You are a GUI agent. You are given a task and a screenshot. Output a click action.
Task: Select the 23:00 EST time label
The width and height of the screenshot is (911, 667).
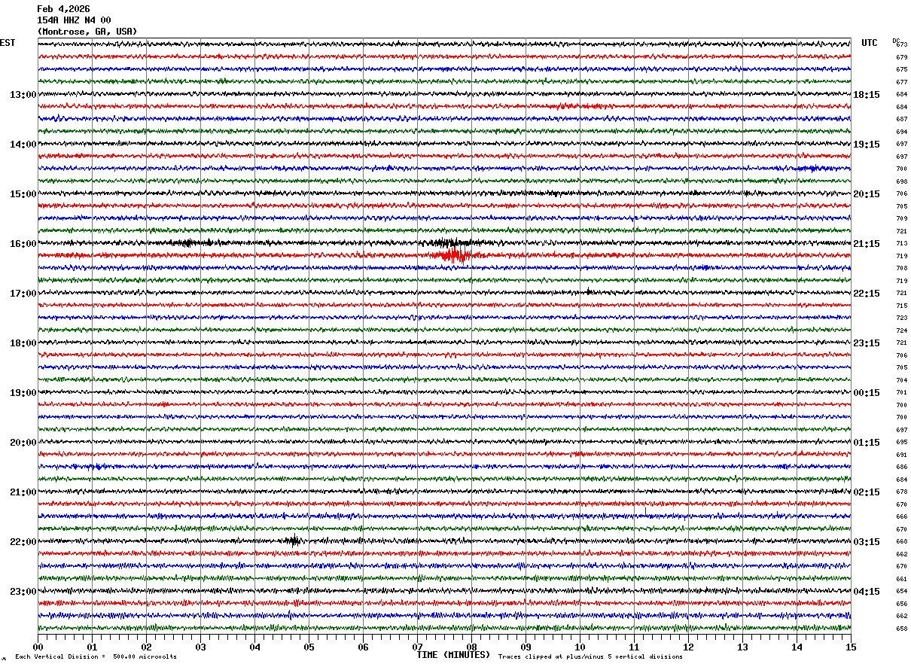(x=23, y=592)
